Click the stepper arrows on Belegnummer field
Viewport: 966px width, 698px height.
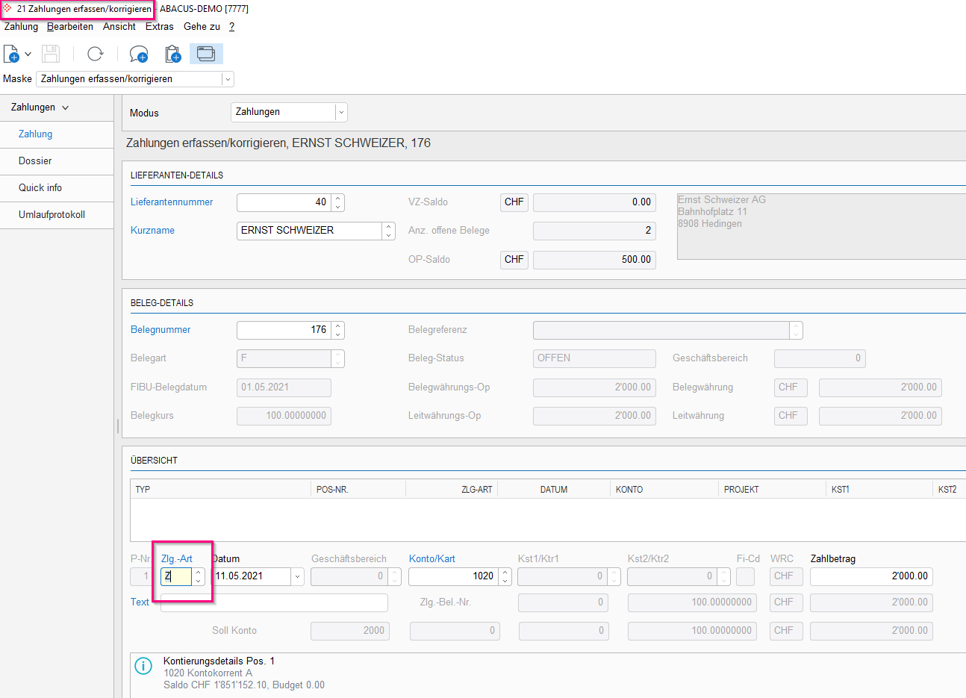338,330
